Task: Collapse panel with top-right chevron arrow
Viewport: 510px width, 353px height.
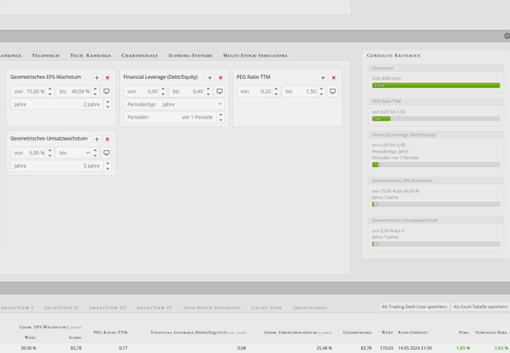Action: pyautogui.click(x=507, y=36)
